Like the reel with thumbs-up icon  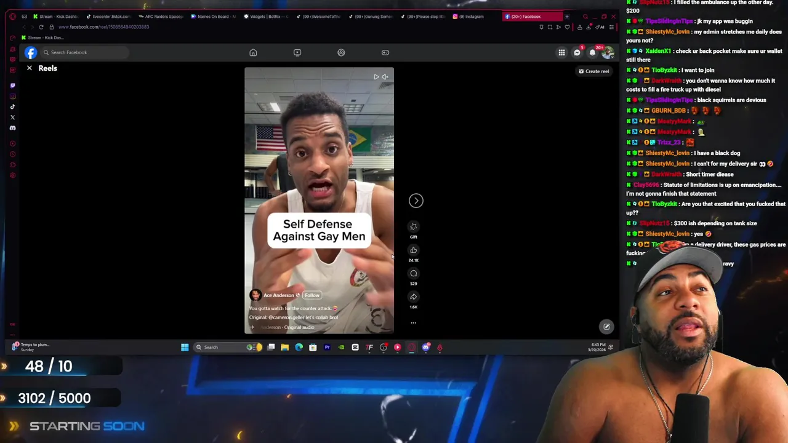(414, 250)
